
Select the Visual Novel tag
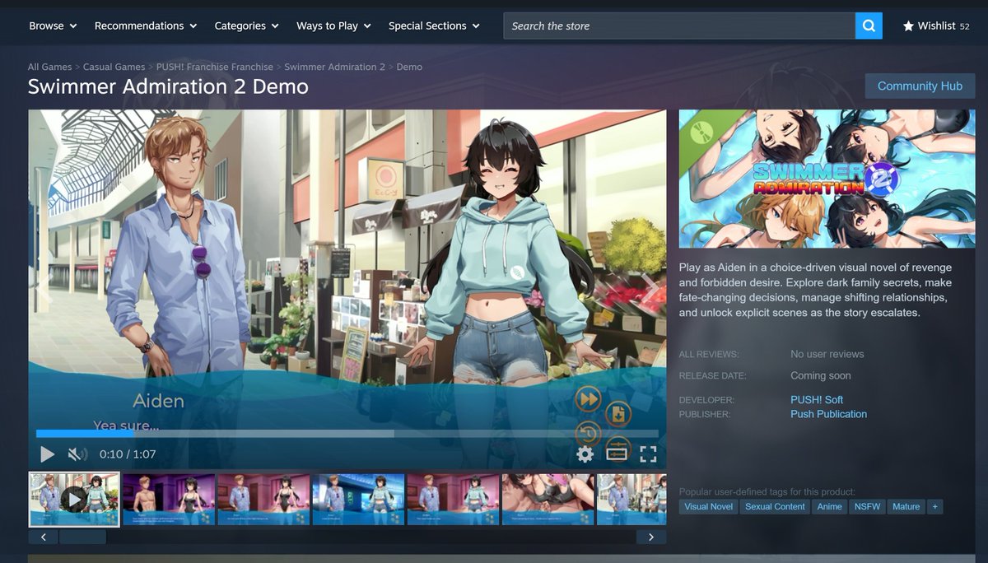pyautogui.click(x=709, y=506)
